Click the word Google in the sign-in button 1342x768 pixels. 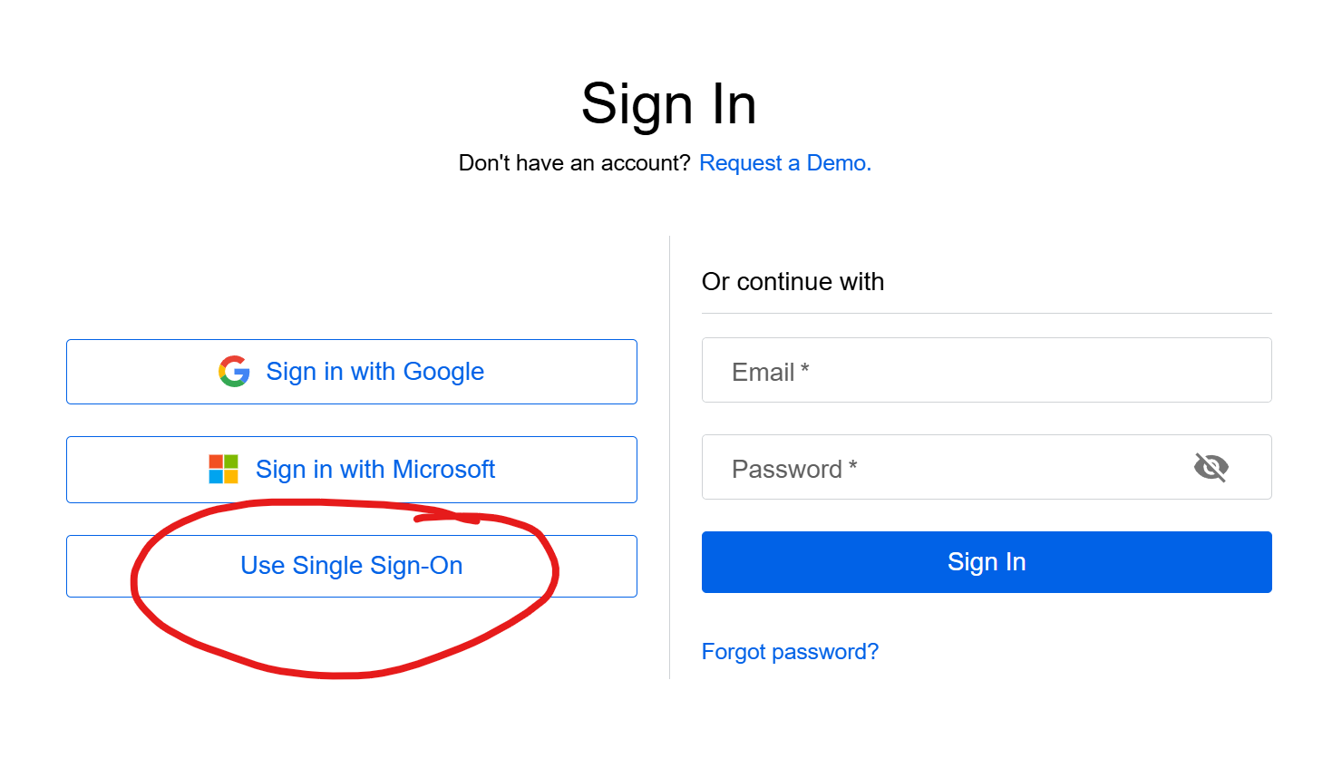(x=443, y=372)
